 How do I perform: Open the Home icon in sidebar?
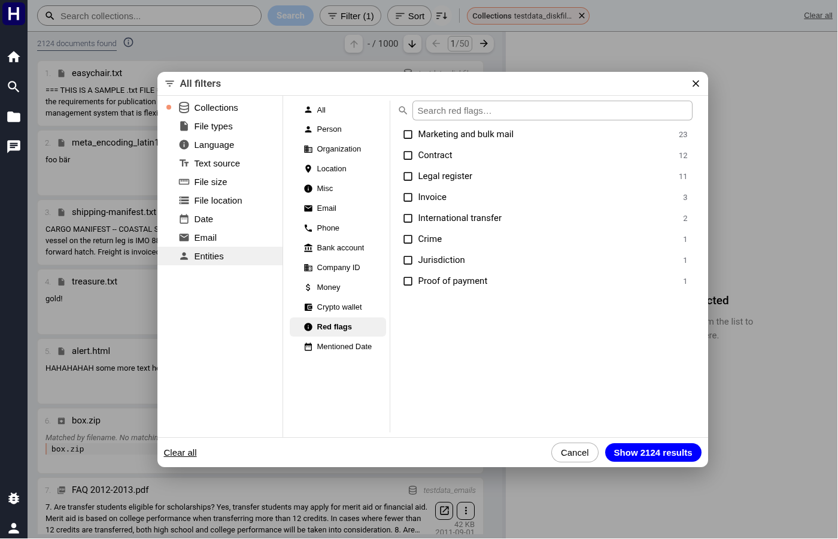click(x=14, y=57)
